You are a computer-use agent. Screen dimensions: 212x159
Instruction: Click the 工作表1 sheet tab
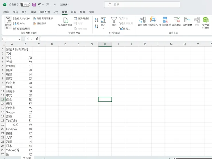pos(28,158)
